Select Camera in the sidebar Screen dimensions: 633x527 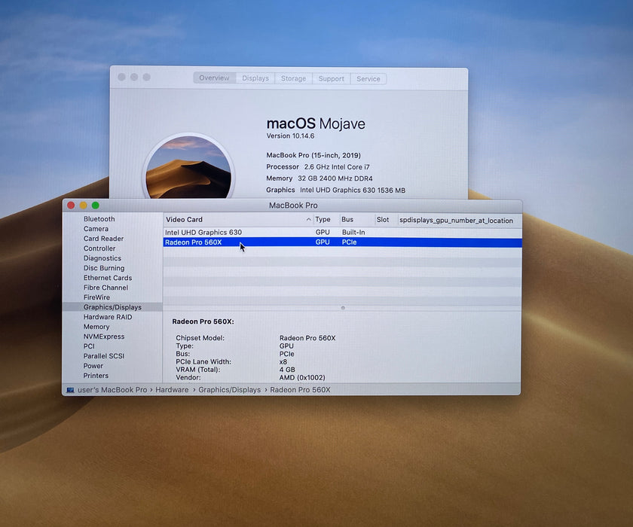click(96, 229)
